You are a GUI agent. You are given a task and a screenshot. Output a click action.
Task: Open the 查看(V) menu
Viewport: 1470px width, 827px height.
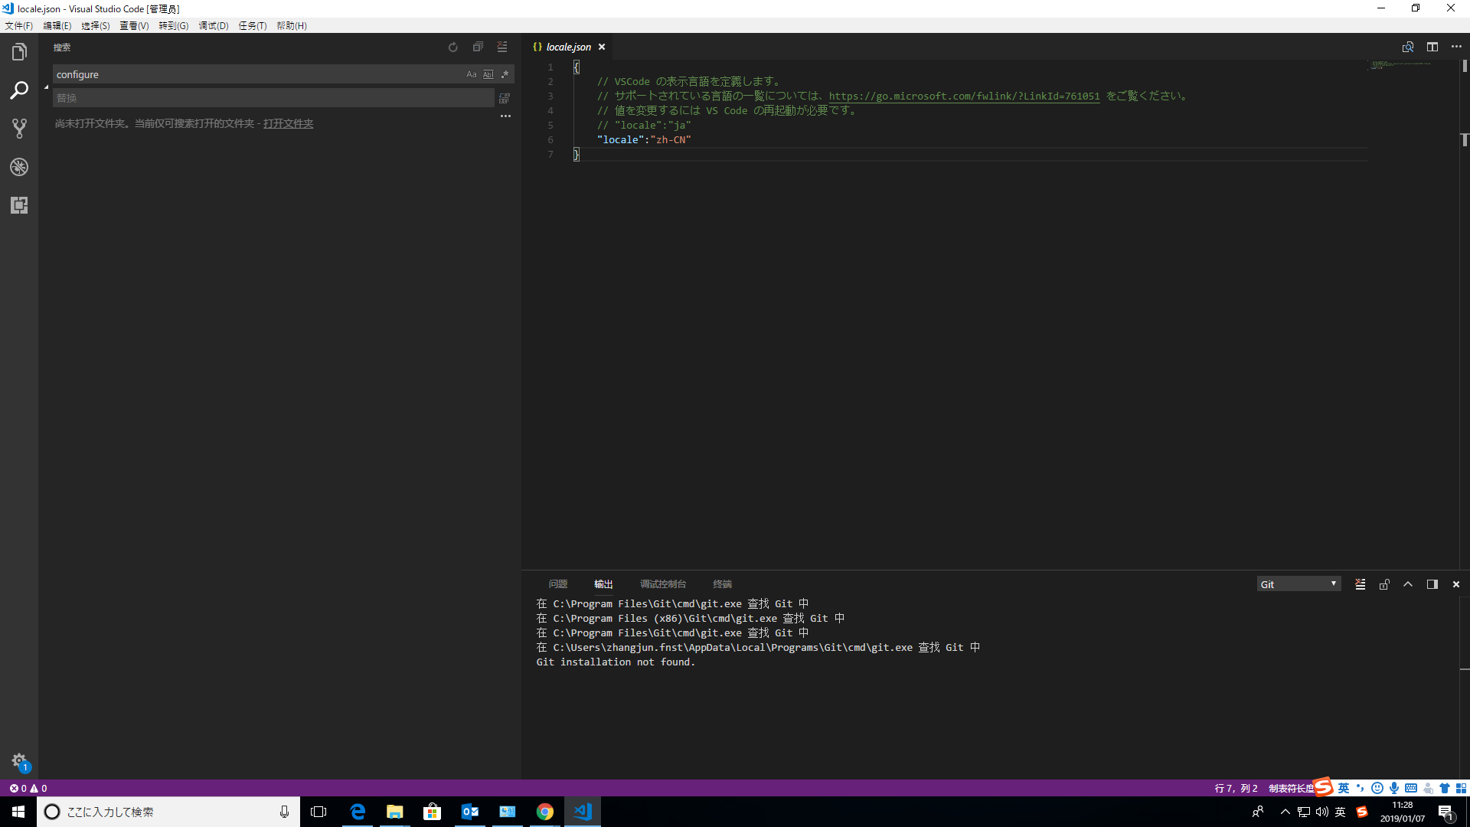(134, 25)
